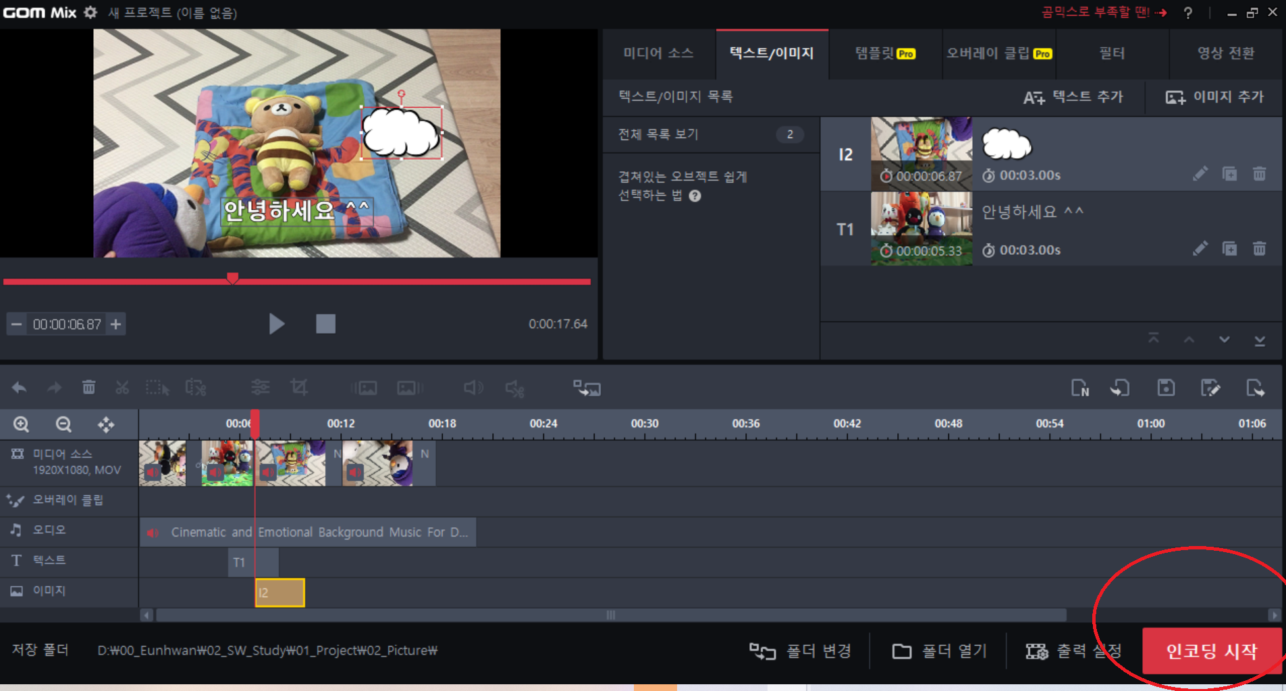Click 인코딩 시작 button
Viewport: 1286px width, 691px height.
point(1212,651)
